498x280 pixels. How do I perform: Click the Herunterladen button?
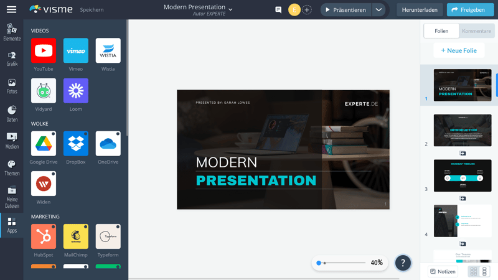coord(420,10)
